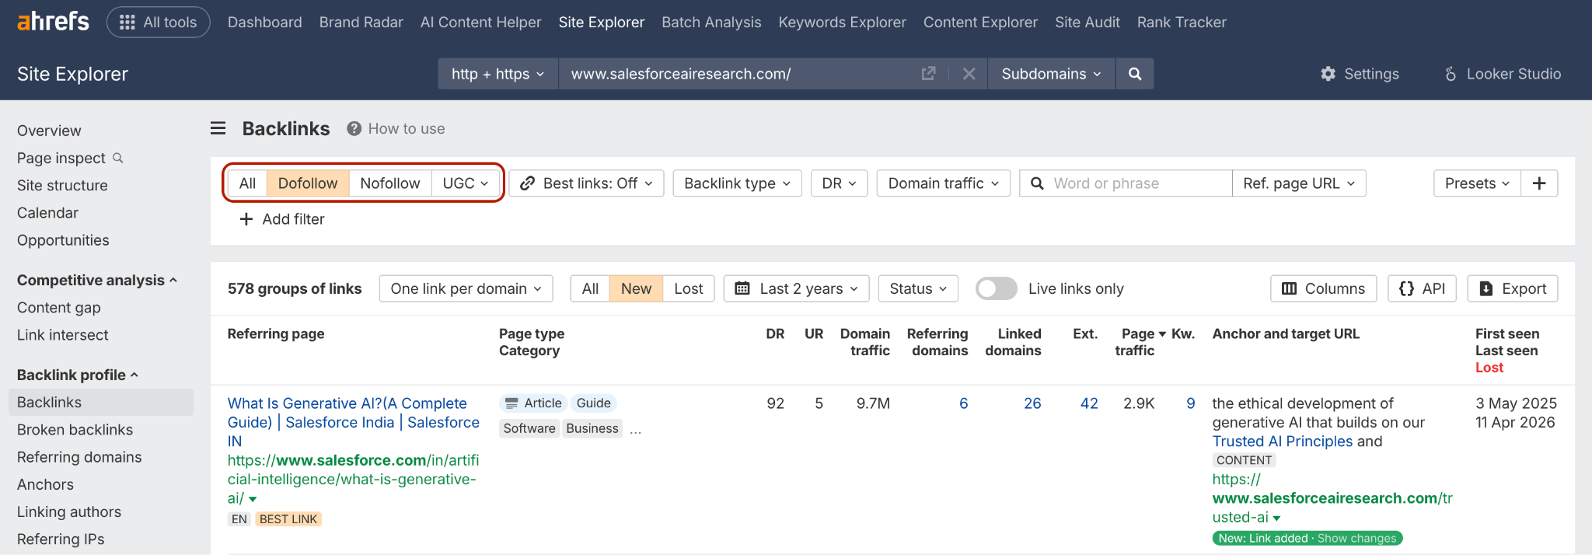Screen dimensions: 1592x555
Task: Open Ref. page URL dropdown
Action: click(1299, 183)
